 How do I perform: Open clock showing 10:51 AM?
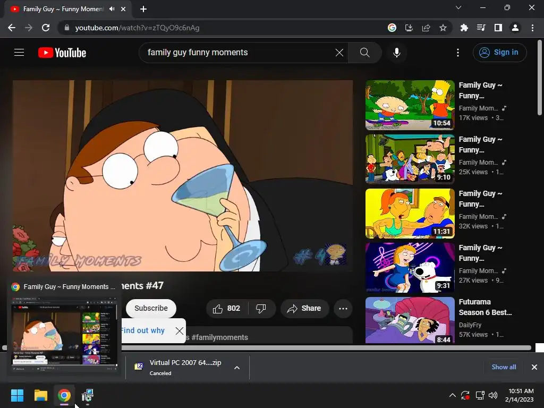[520, 395]
